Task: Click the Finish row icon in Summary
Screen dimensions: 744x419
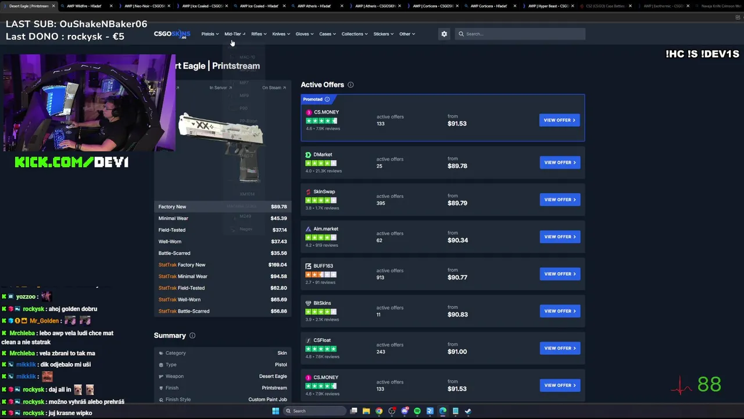Action: coord(161,388)
